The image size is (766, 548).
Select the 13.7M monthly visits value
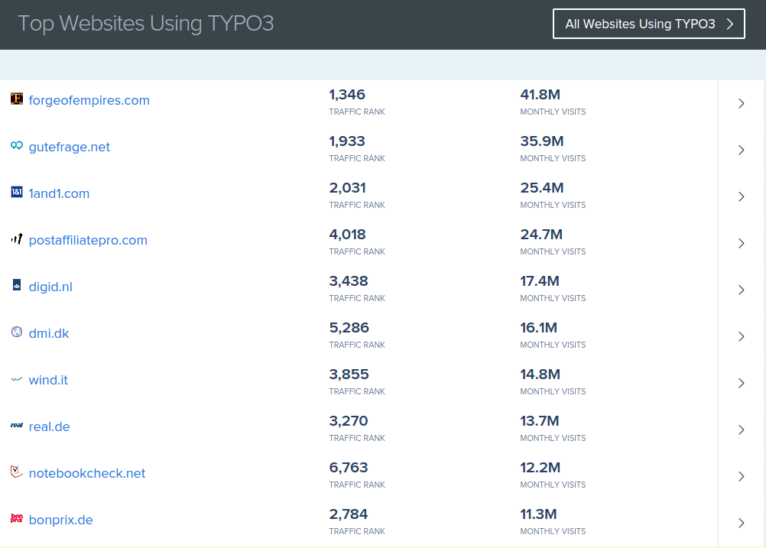point(539,421)
